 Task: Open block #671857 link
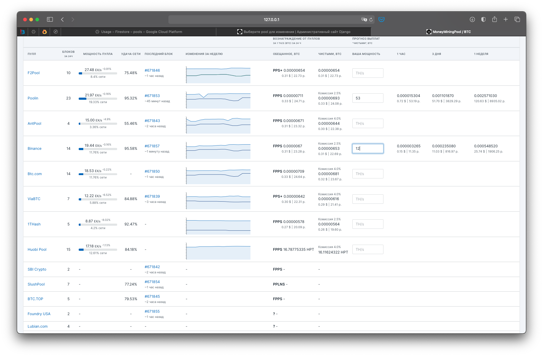pyautogui.click(x=152, y=146)
